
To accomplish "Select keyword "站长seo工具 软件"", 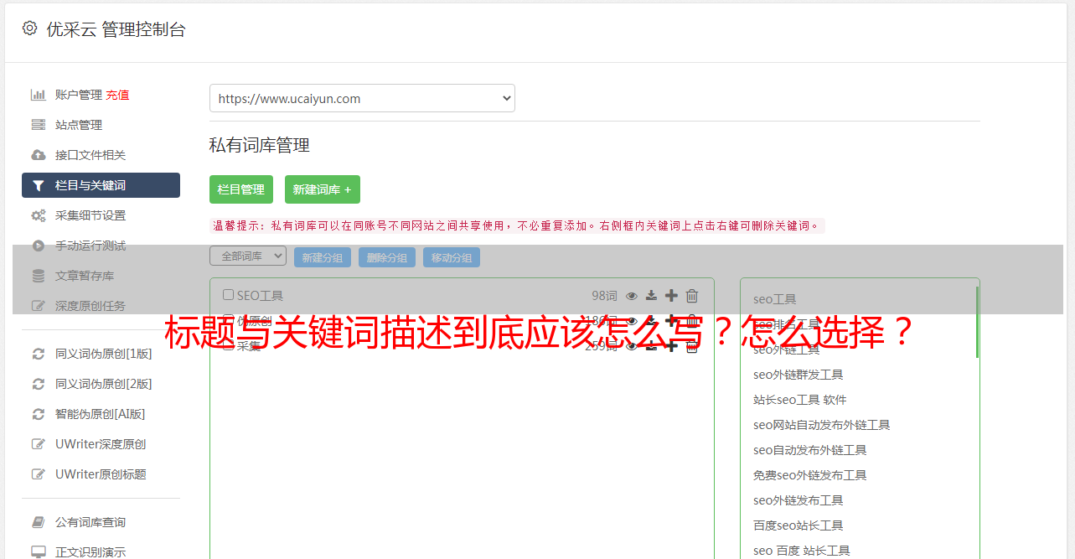I will pos(800,400).
